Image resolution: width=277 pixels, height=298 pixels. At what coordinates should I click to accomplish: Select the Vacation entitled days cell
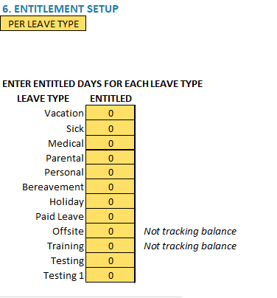click(111, 113)
